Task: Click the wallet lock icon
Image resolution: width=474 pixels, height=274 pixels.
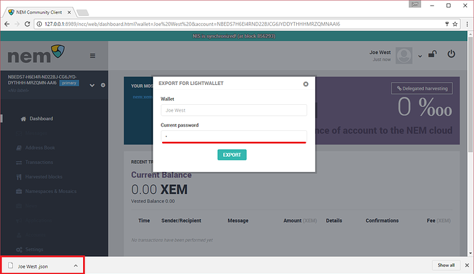Action: (433, 54)
